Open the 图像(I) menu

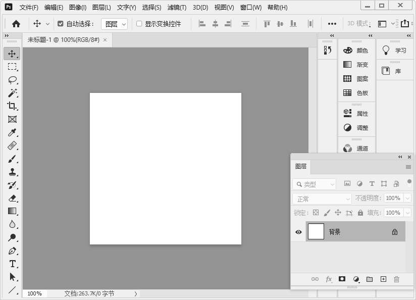tap(77, 8)
